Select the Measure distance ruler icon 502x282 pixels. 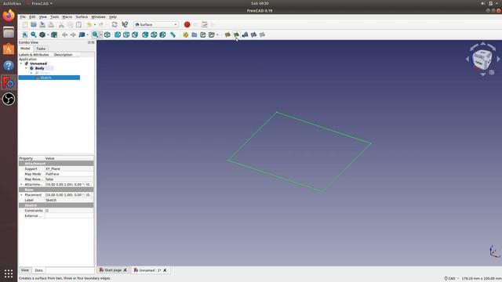point(173,34)
